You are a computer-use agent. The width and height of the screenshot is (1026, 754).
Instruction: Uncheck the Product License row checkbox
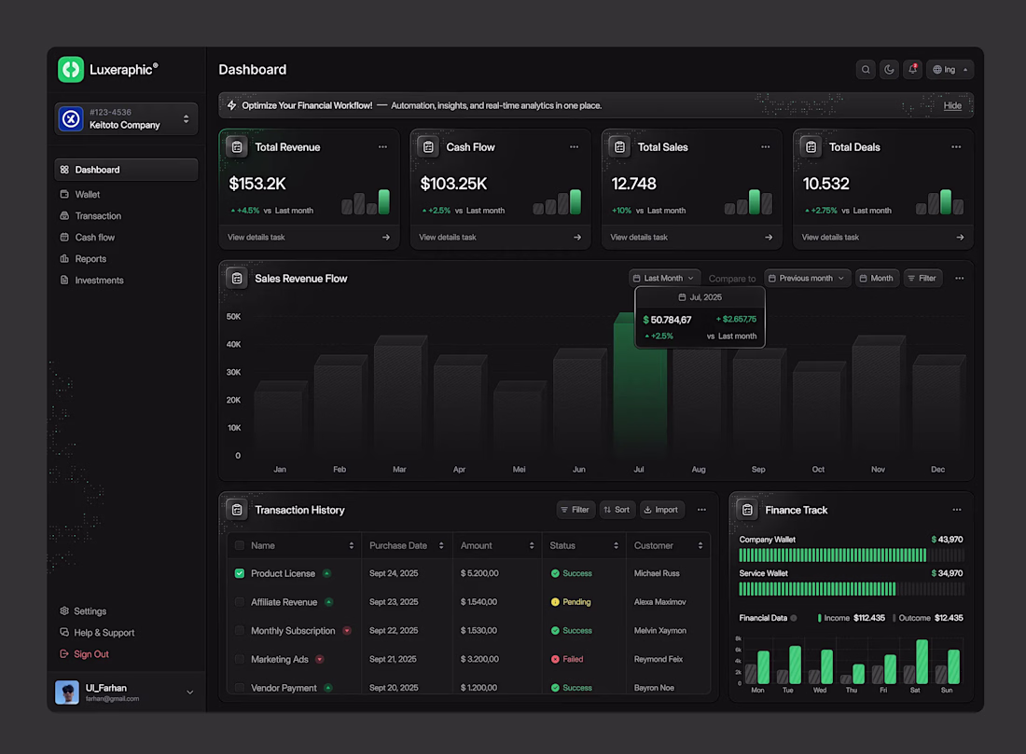point(240,573)
